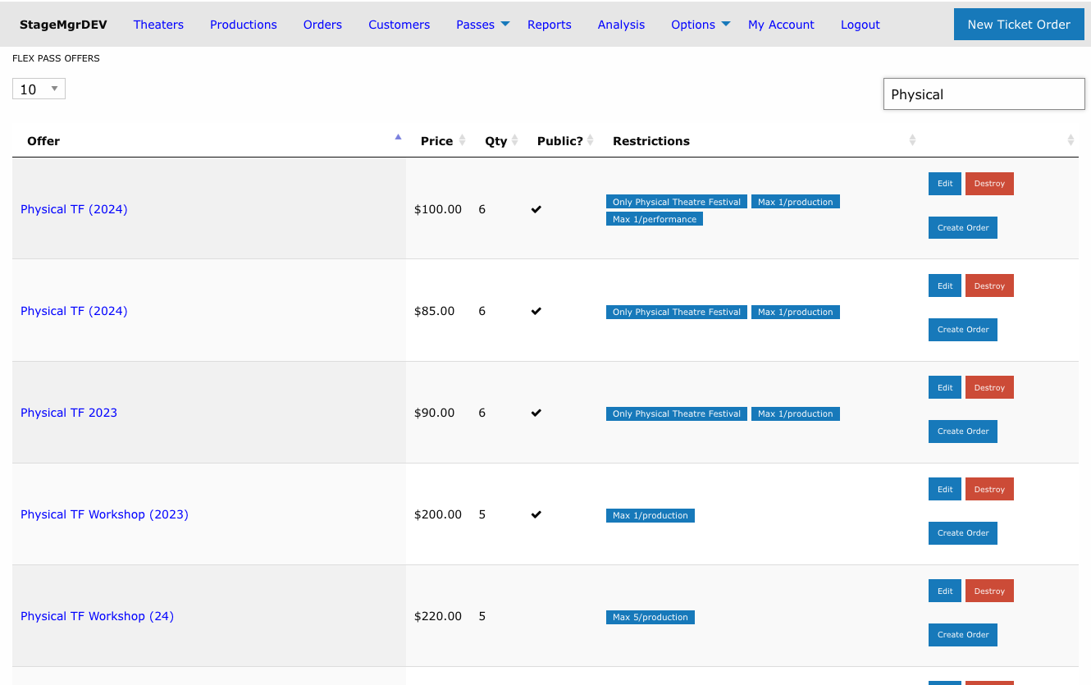Click the Public checkmark for Physical TF 2023

[x=536, y=413]
